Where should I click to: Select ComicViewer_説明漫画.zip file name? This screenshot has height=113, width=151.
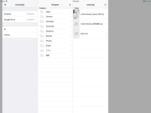tap(91, 24)
